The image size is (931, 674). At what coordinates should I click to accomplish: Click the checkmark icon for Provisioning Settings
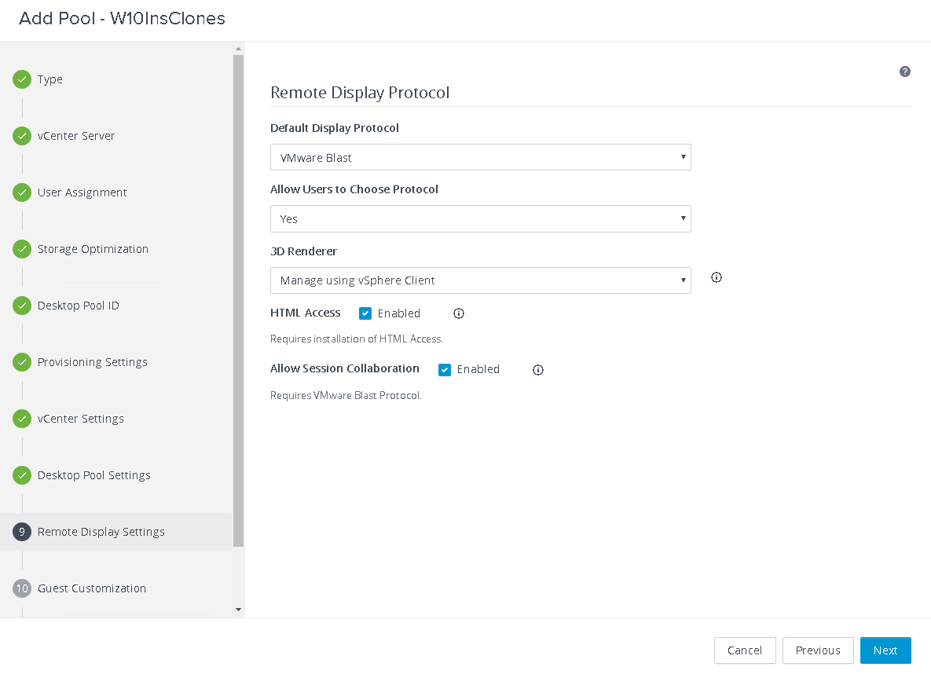(x=22, y=362)
